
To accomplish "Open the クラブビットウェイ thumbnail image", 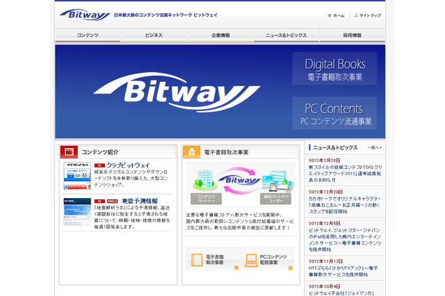I will point(77,176).
